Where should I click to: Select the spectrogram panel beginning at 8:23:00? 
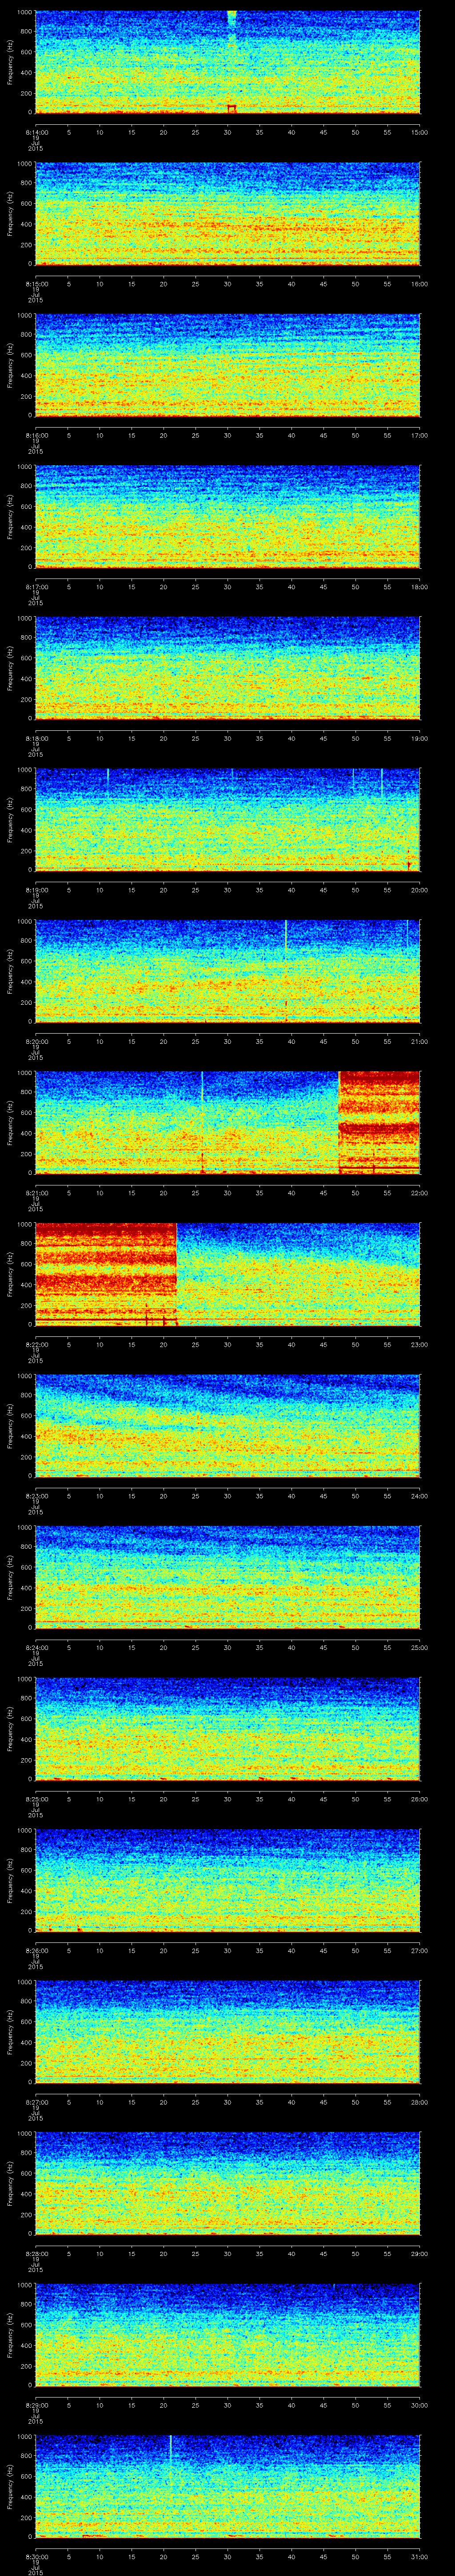[x=228, y=1426]
